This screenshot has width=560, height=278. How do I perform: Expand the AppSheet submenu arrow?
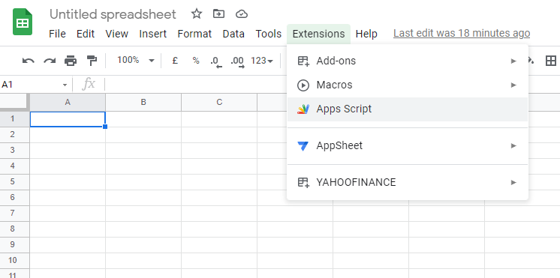pyautogui.click(x=513, y=145)
